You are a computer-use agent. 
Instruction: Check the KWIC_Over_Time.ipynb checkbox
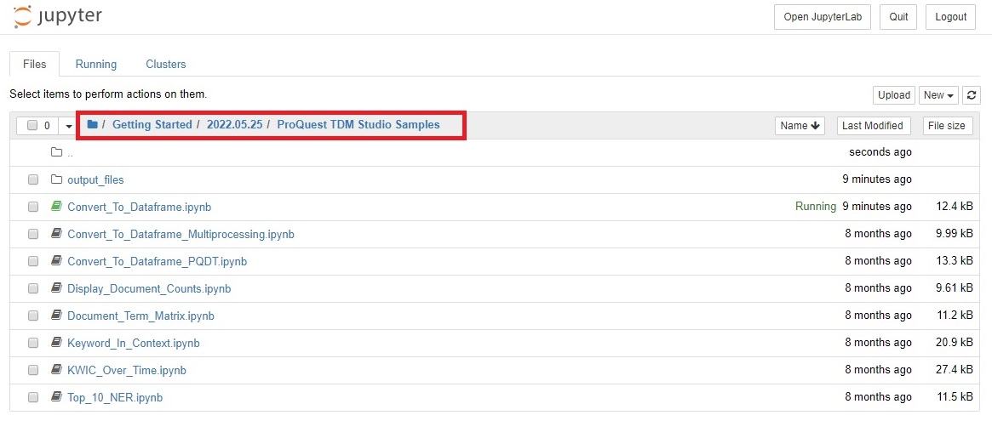point(33,371)
